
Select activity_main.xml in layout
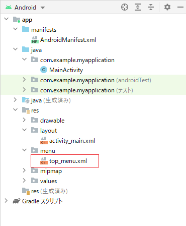72,141
